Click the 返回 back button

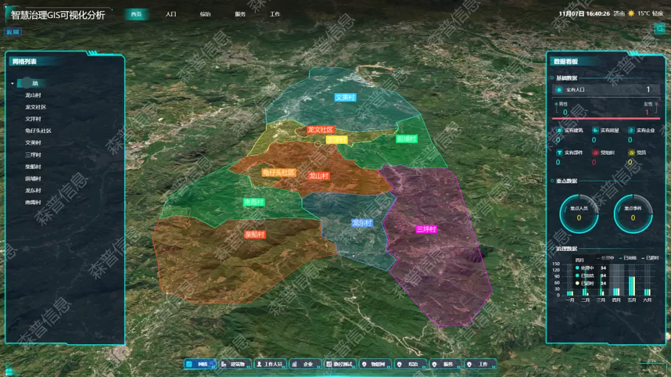tap(13, 32)
